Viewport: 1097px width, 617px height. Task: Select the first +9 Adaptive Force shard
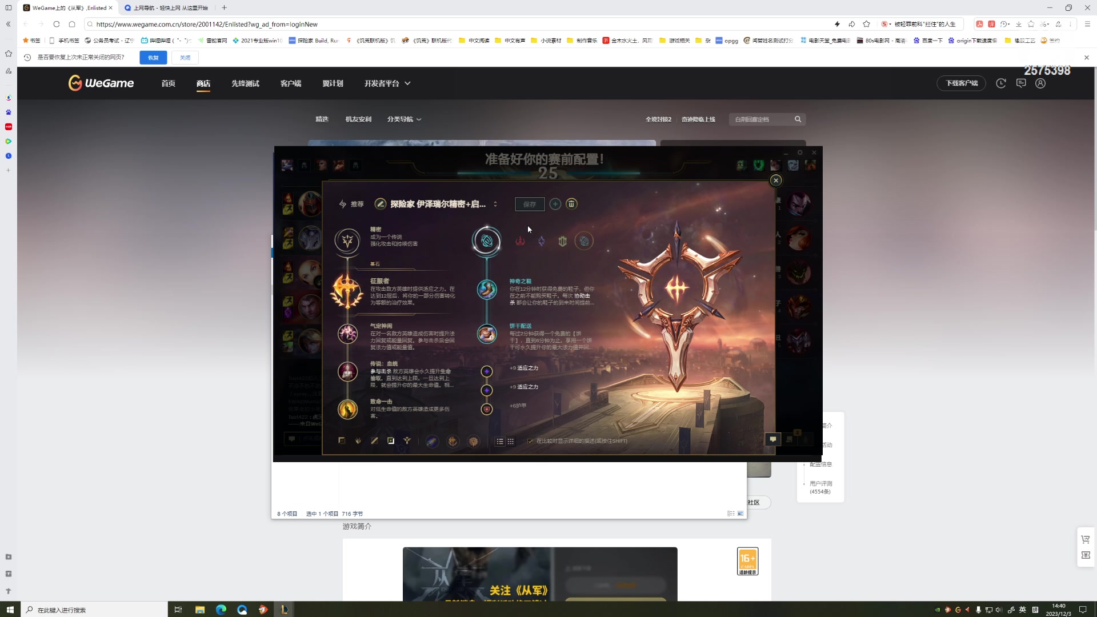[x=487, y=371]
